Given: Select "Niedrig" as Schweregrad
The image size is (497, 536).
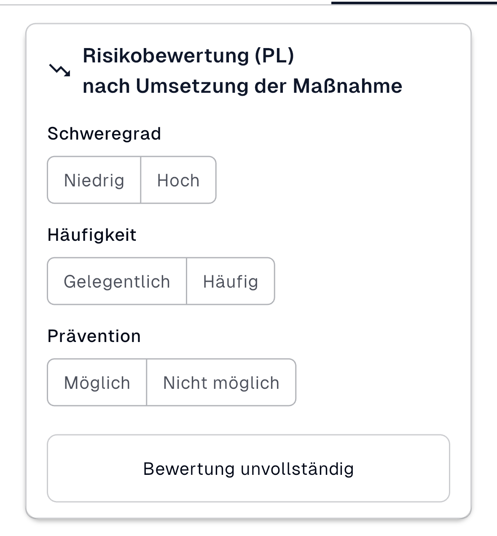Looking at the screenshot, I should pyautogui.click(x=94, y=180).
